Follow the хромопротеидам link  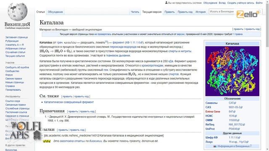pos(152,65)
